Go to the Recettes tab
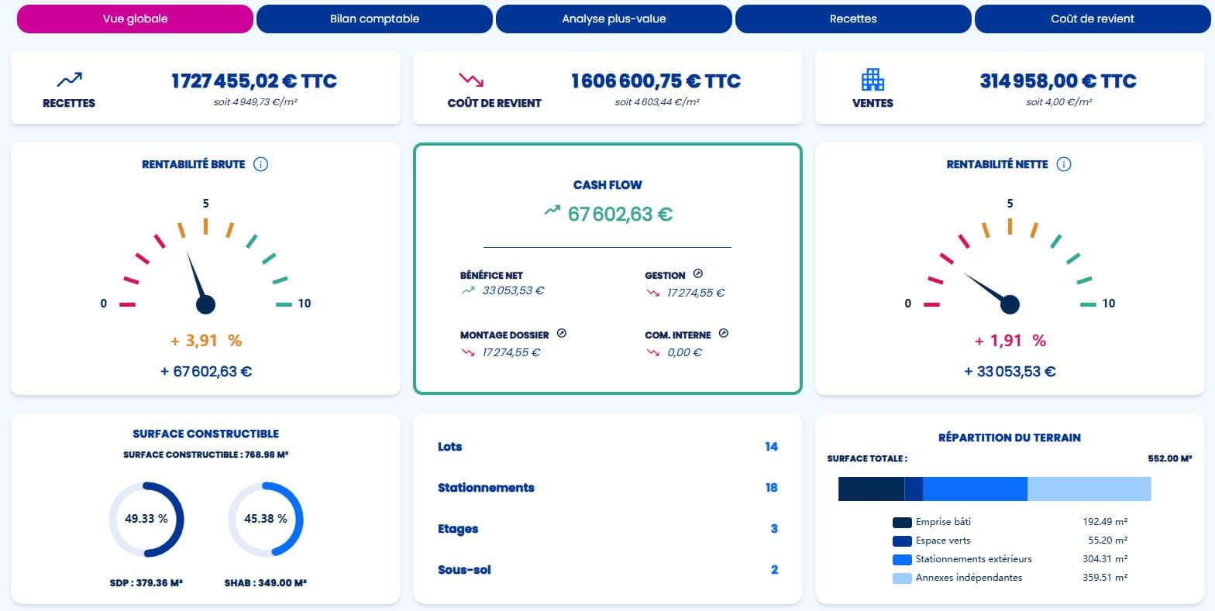This screenshot has width=1215, height=611. coord(853,19)
